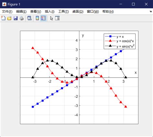Open the 查看(V) menu

click(x=36, y=12)
